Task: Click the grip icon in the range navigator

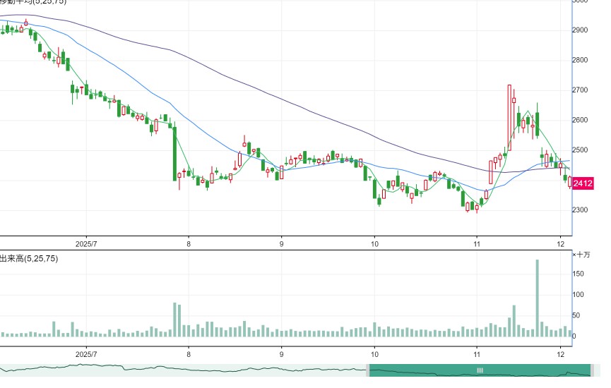Action: pyautogui.click(x=480, y=370)
